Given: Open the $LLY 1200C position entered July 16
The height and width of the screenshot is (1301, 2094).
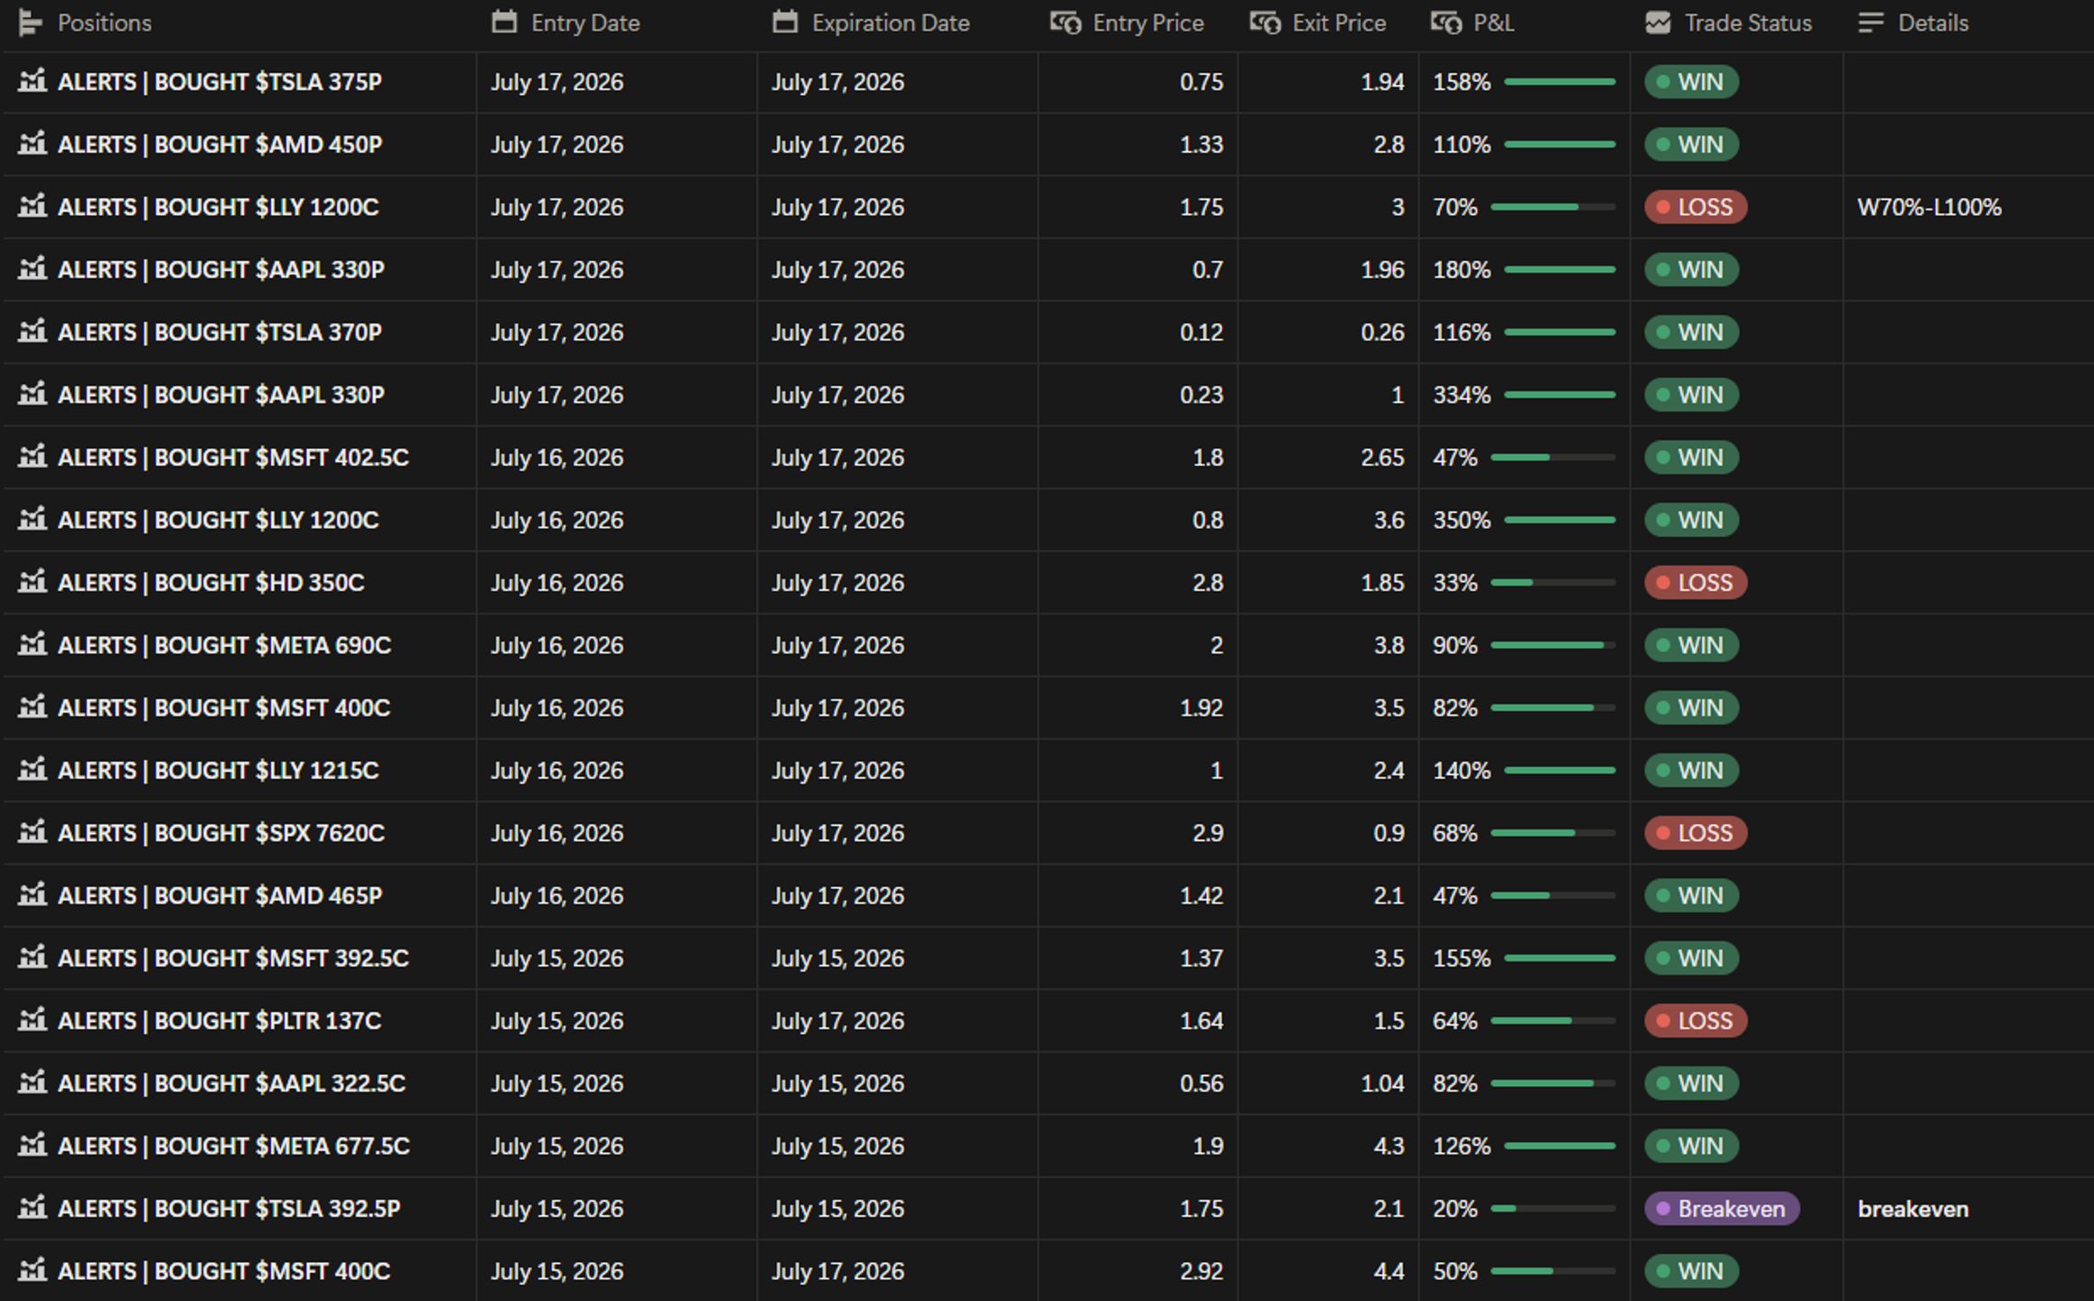Looking at the screenshot, I should (218, 519).
